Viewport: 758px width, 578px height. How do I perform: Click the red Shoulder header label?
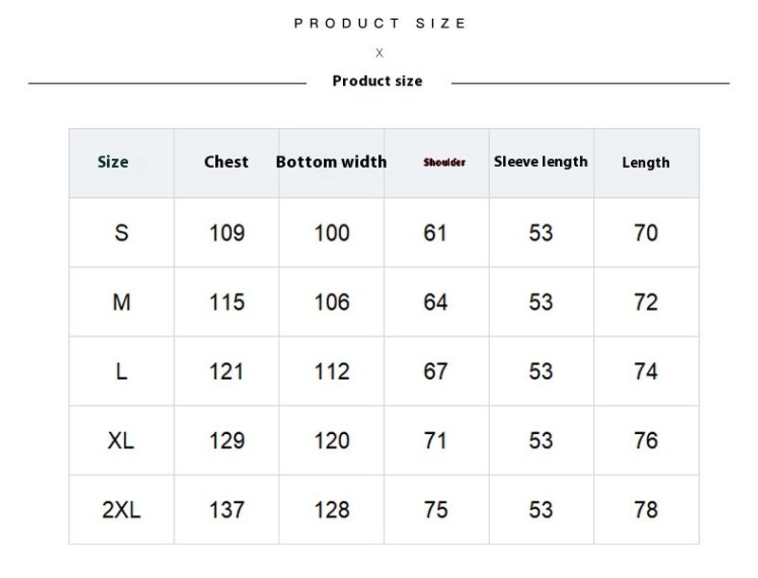pos(444,163)
